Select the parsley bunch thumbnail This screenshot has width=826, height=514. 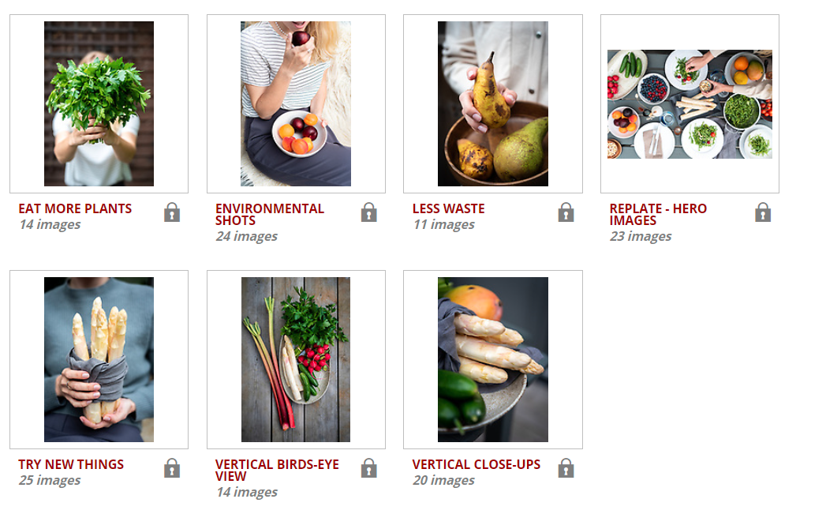point(99,104)
